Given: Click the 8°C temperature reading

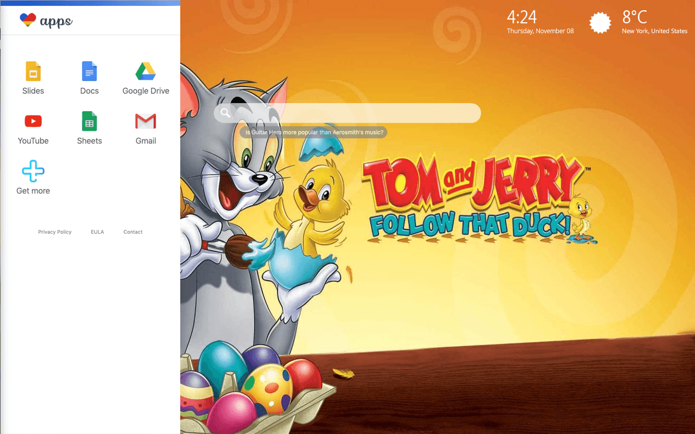Looking at the screenshot, I should point(634,17).
